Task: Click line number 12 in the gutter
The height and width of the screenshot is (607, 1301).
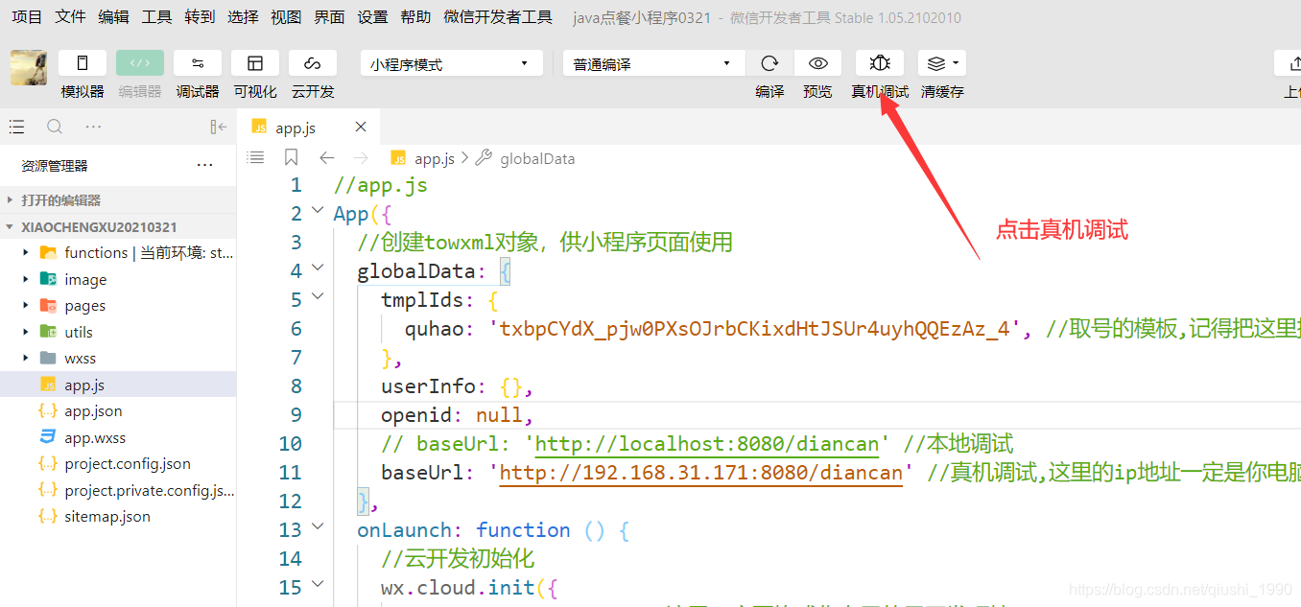Action: point(290,502)
